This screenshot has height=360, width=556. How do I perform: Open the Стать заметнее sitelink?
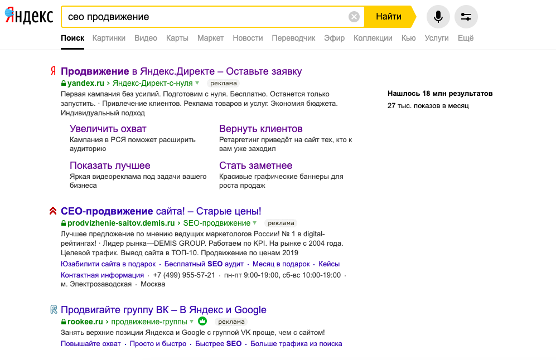[255, 166]
